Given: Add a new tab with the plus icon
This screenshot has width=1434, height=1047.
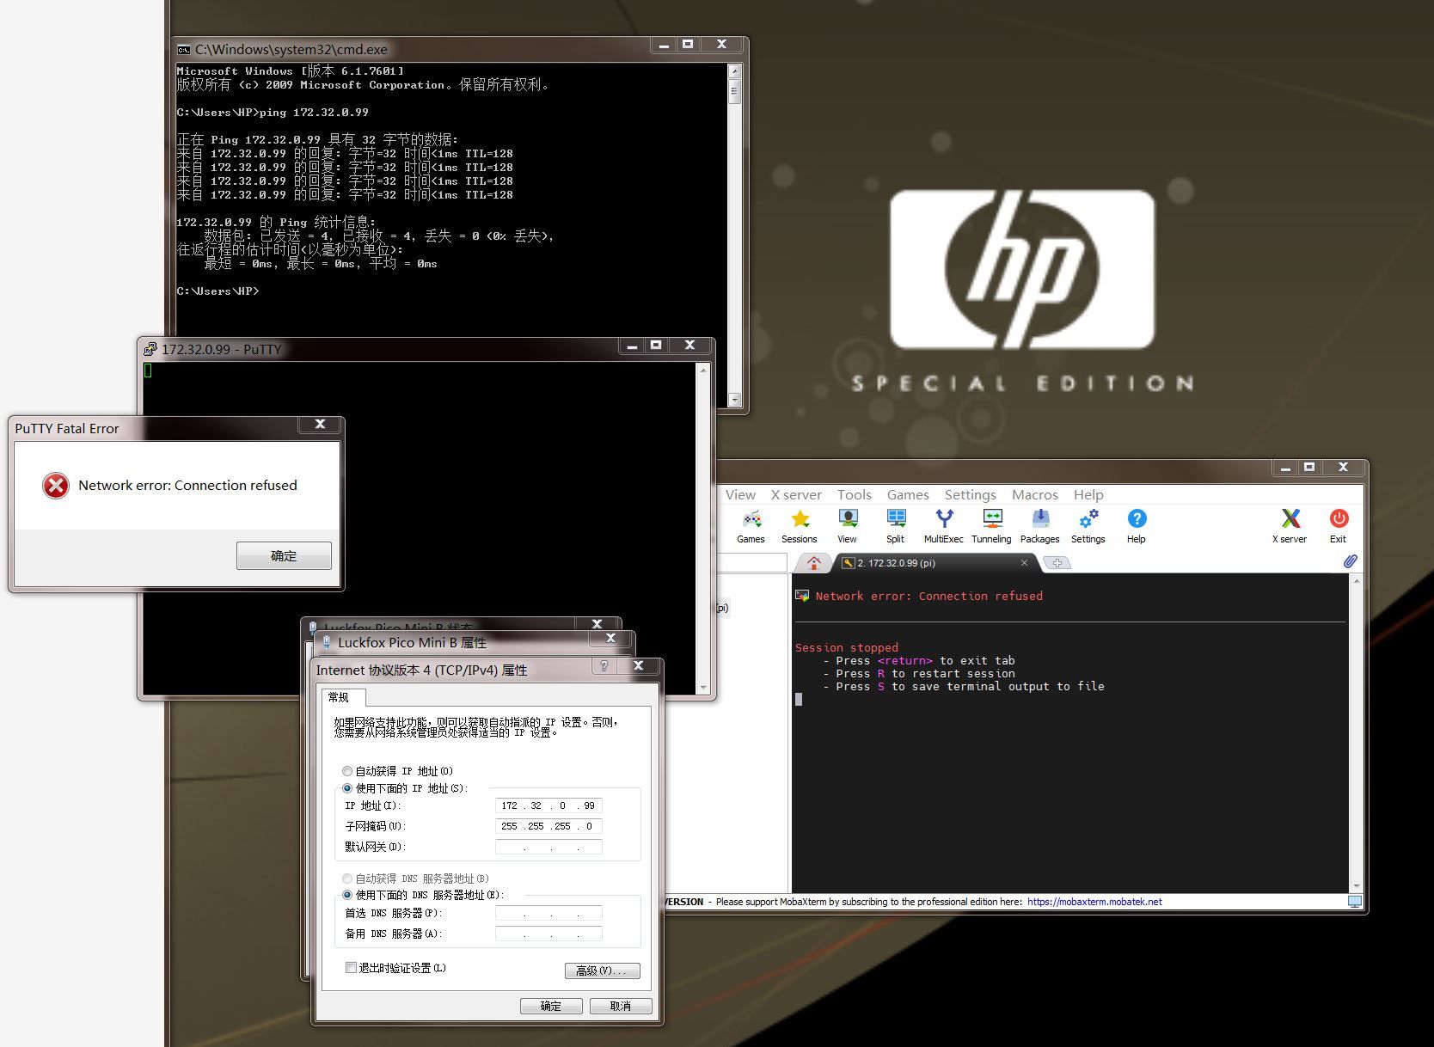Looking at the screenshot, I should 1057,563.
